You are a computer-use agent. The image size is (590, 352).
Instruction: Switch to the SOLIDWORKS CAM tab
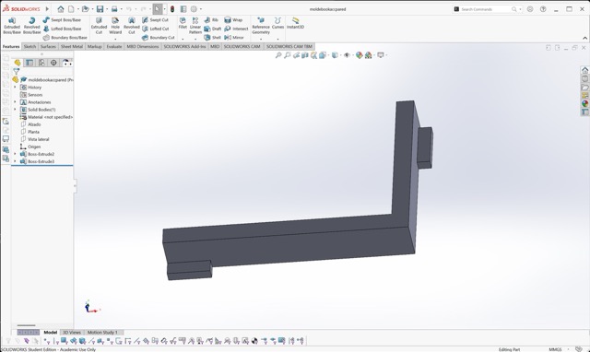tap(242, 47)
